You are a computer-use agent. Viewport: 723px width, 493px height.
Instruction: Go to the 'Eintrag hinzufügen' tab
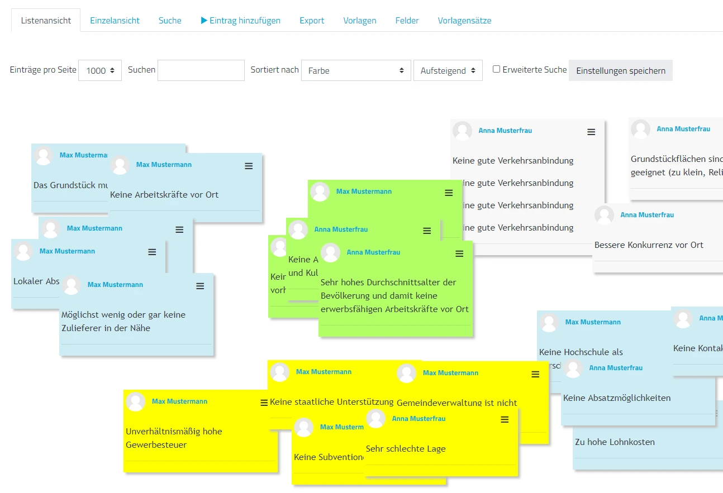[241, 21]
